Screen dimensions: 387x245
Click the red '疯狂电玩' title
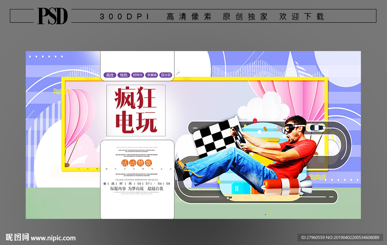pyautogui.click(x=136, y=110)
